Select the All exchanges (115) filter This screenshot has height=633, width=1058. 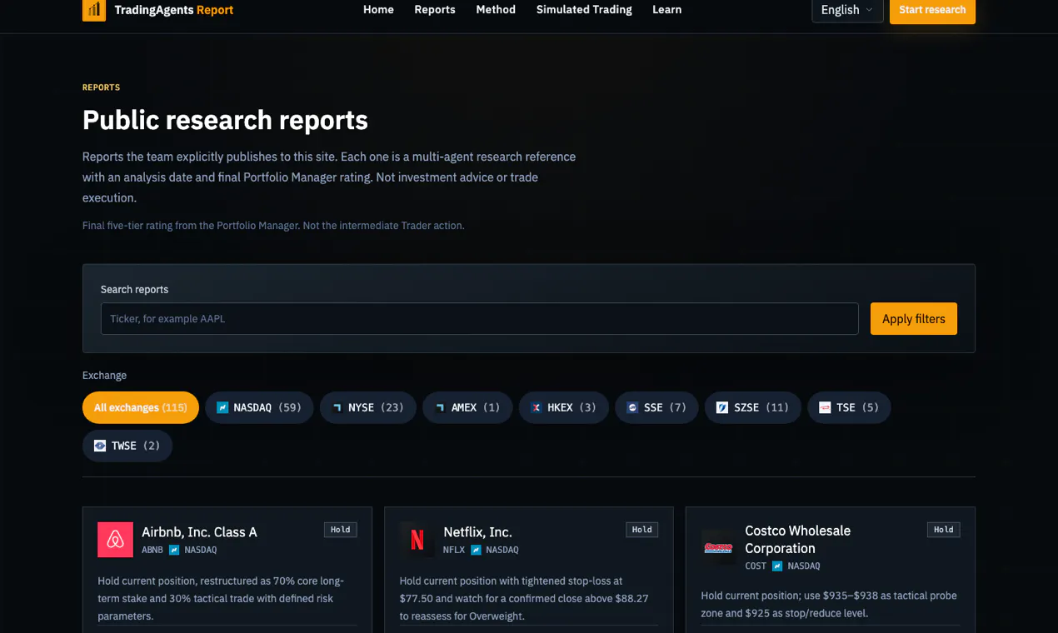141,408
